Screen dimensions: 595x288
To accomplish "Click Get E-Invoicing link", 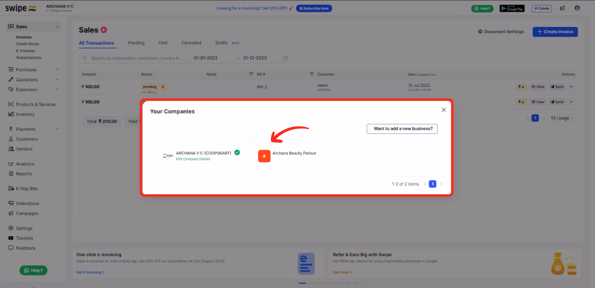I will coord(90,272).
